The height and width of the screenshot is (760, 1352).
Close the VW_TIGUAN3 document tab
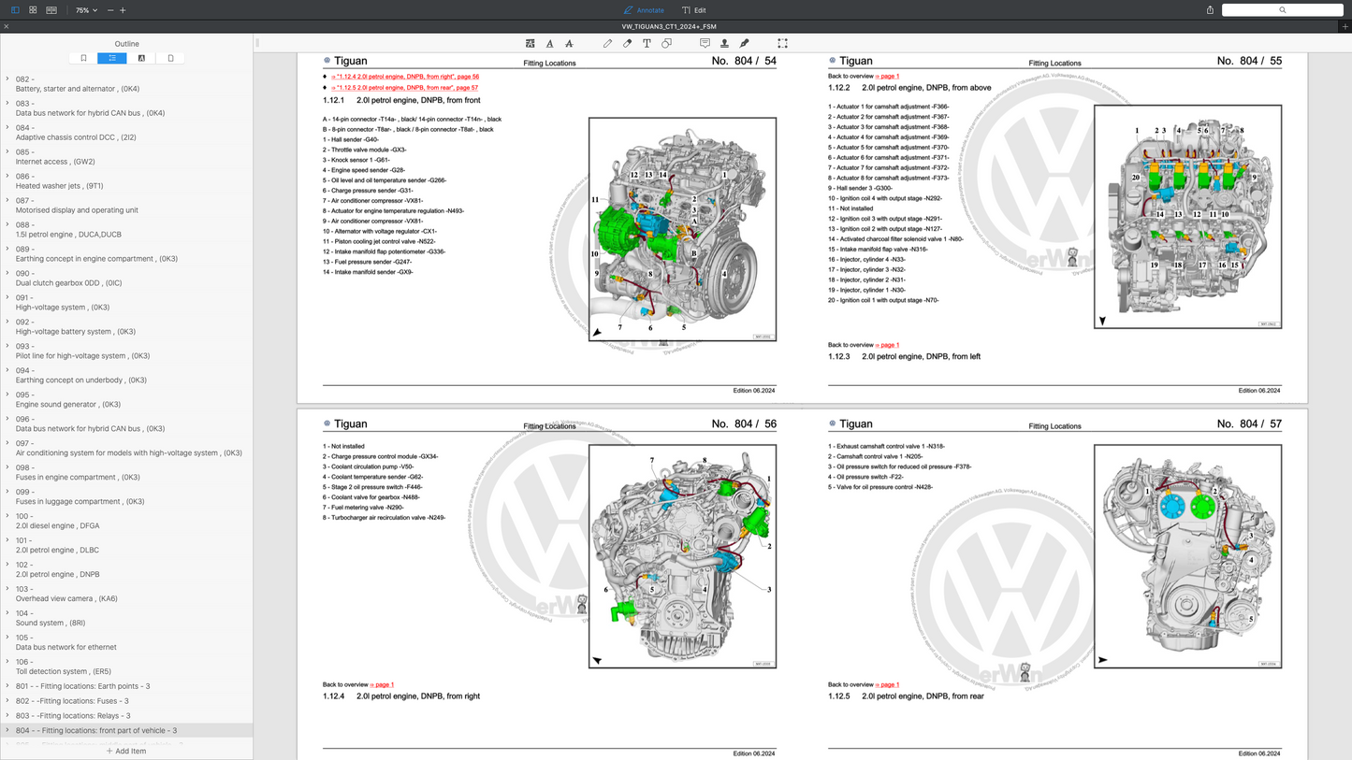7,26
